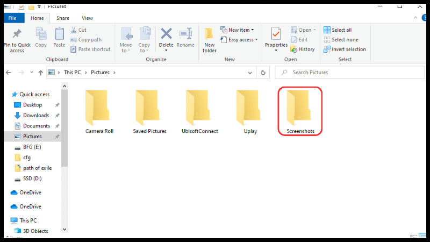Select the UbisoftConnect folder

(199, 112)
